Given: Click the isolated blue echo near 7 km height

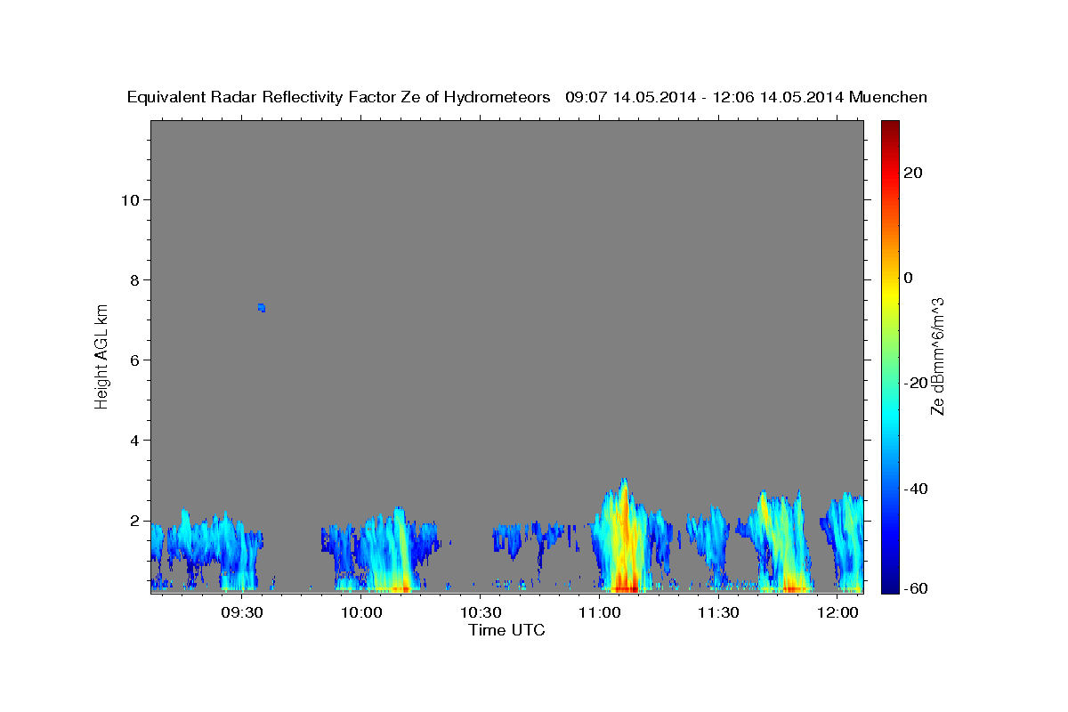Looking at the screenshot, I should (262, 308).
